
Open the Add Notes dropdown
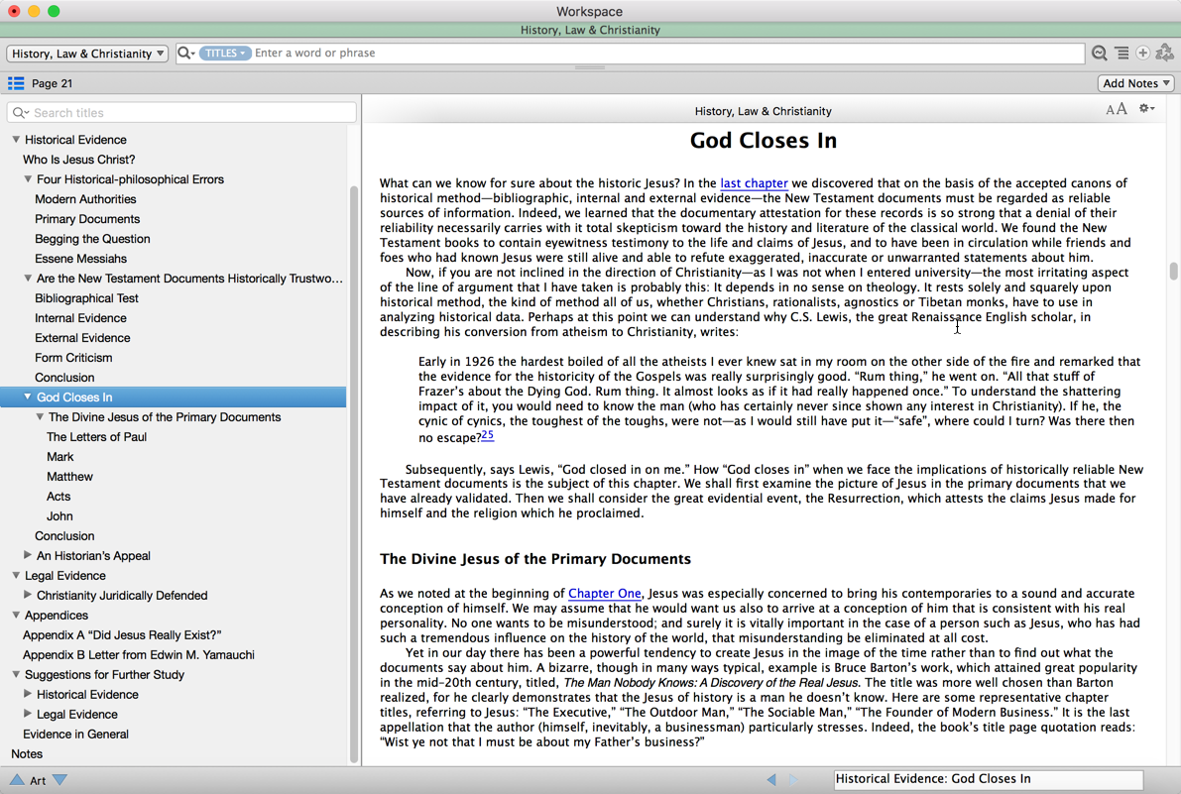pyautogui.click(x=1135, y=83)
